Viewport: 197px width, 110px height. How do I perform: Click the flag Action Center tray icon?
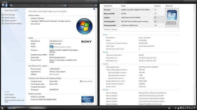point(175,108)
